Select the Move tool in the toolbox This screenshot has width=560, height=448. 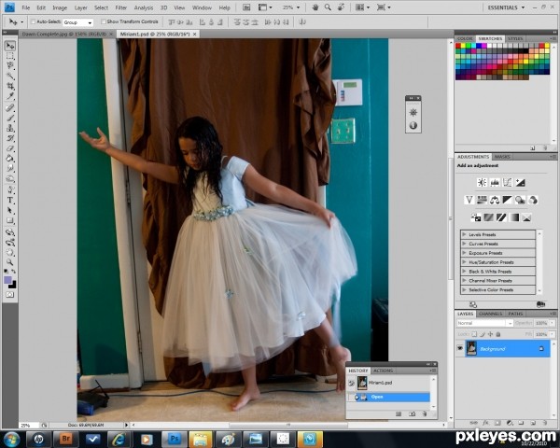tap(10, 46)
